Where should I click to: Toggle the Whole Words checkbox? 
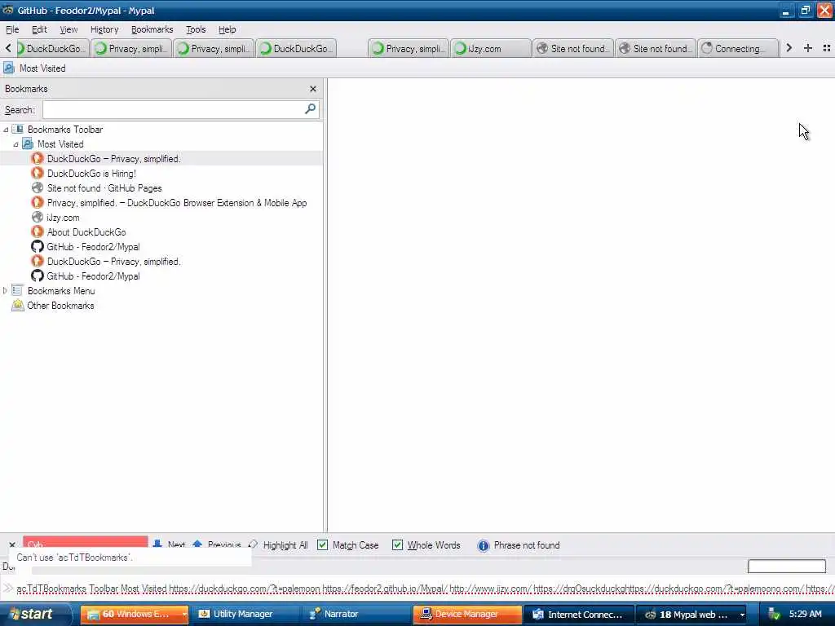tap(397, 545)
